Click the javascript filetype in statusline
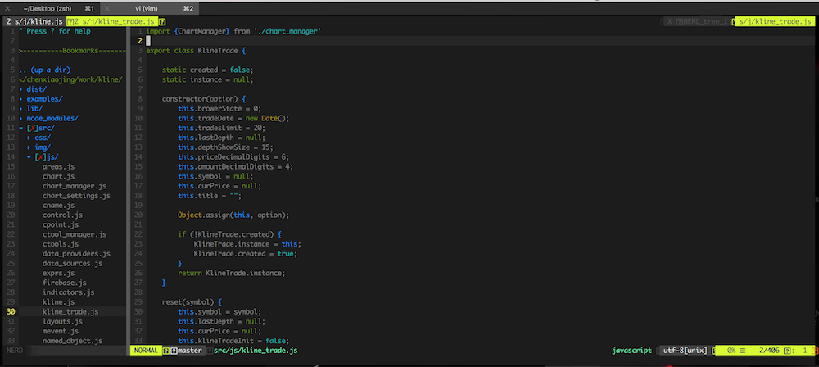Image resolution: width=819 pixels, height=367 pixels. (631, 351)
